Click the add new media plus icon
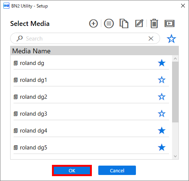 pos(93,23)
